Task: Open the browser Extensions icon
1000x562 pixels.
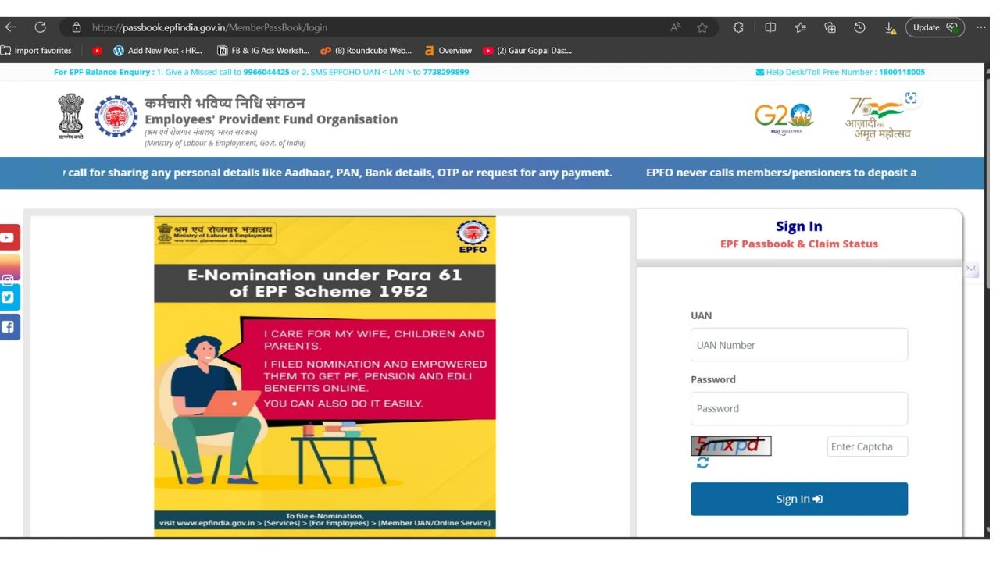Action: pos(738,27)
